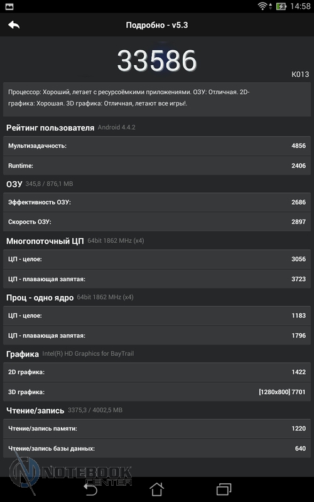The height and width of the screenshot is (502, 314).
Task: Tap the clock showing 14:58
Action: coord(300,6)
